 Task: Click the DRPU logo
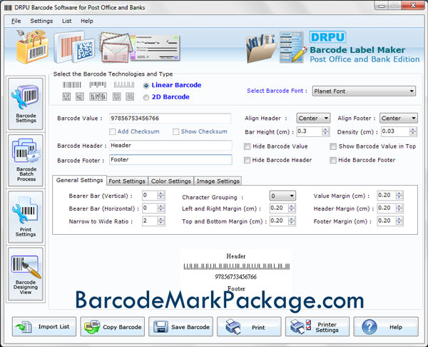click(327, 37)
